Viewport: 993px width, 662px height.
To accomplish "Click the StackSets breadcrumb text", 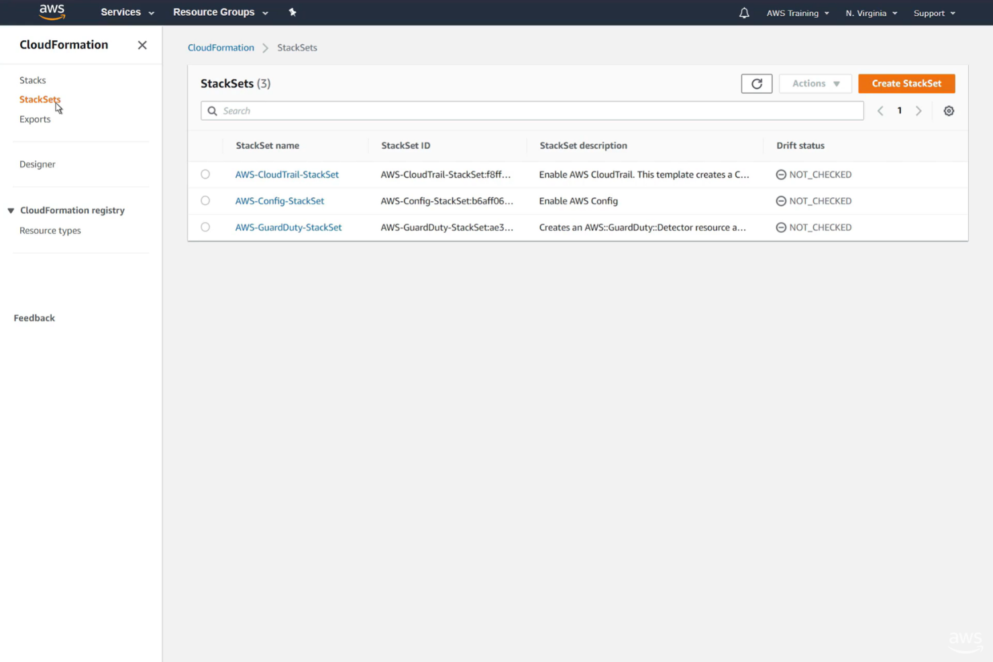I will click(x=297, y=48).
